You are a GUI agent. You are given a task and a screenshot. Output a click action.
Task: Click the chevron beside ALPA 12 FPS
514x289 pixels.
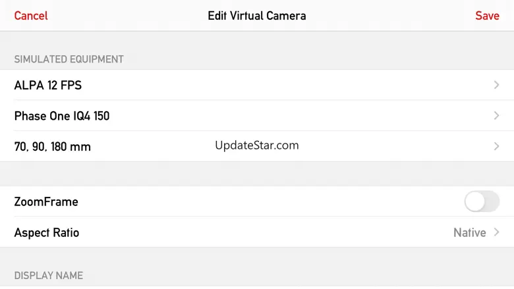click(496, 85)
